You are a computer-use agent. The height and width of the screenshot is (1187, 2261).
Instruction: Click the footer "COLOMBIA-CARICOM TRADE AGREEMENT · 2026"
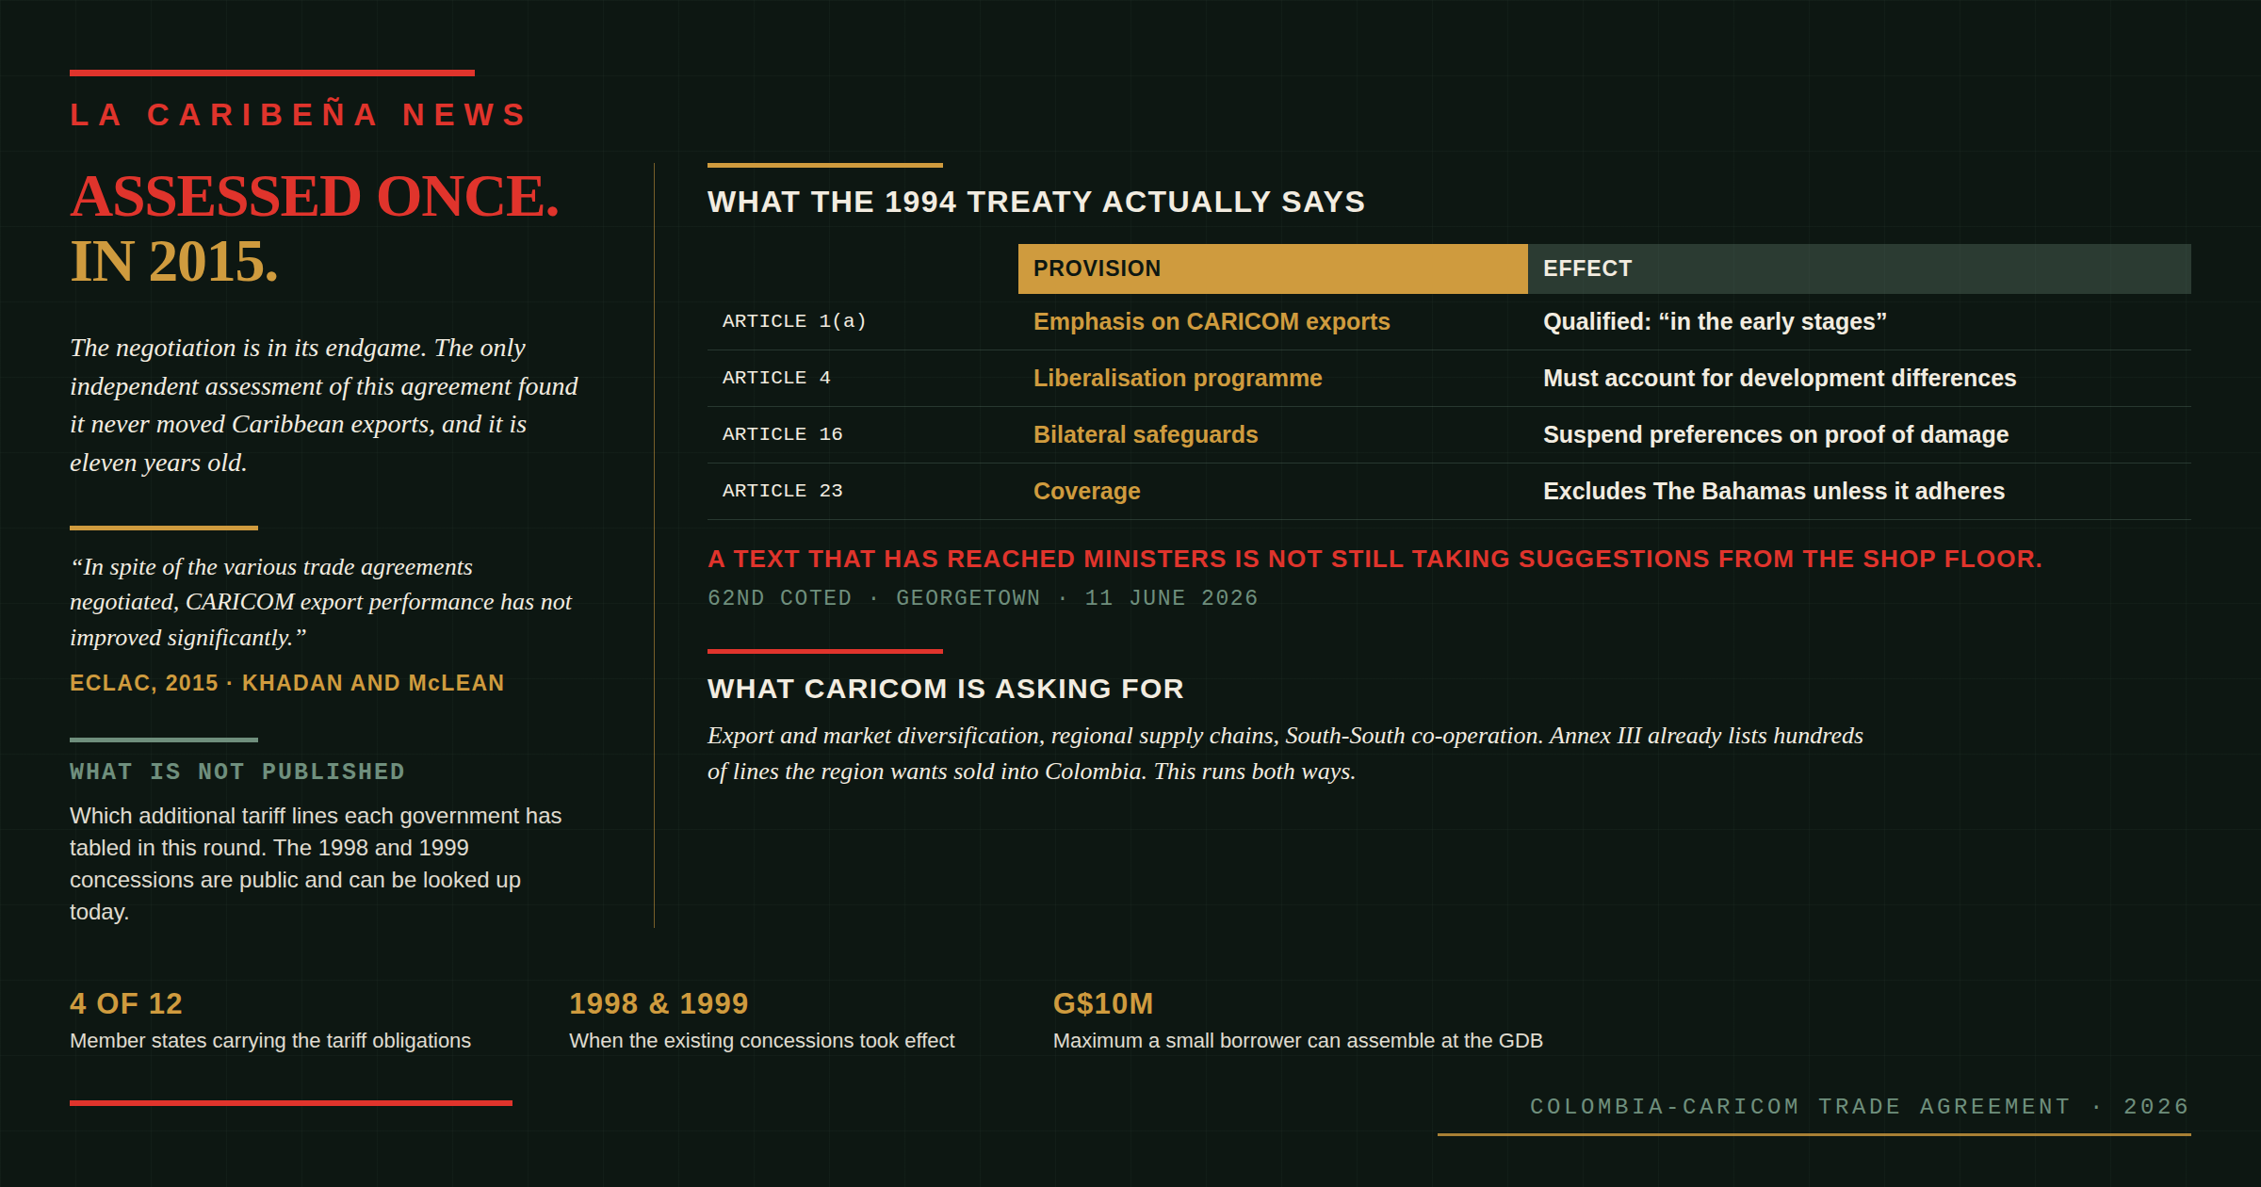coord(1860,1106)
